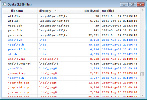Select the yacc.sbk file name
This screenshot has height=100, width=147.
click(x=15, y=35)
